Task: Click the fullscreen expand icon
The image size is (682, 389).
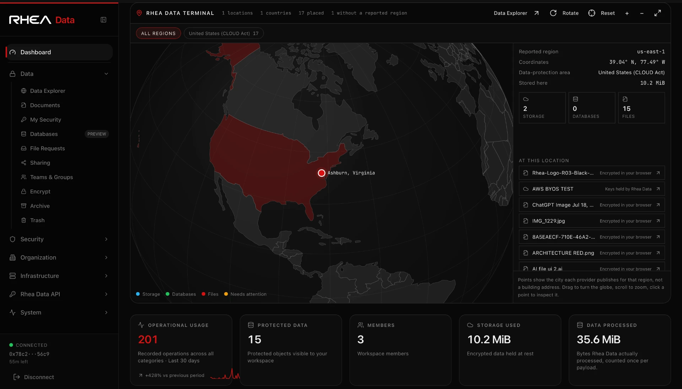Action: pyautogui.click(x=657, y=13)
